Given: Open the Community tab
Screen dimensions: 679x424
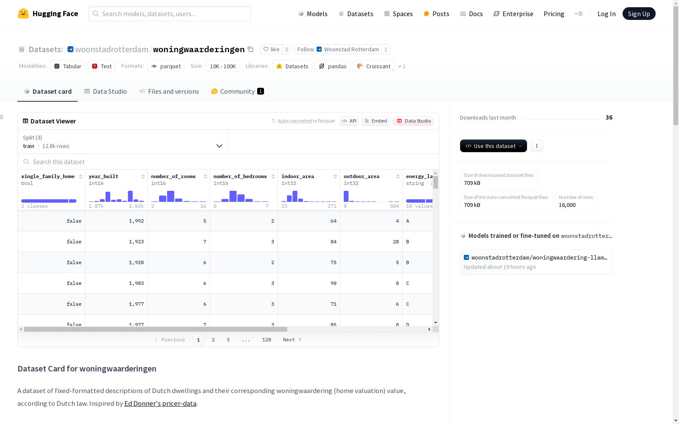Looking at the screenshot, I should pos(238,92).
